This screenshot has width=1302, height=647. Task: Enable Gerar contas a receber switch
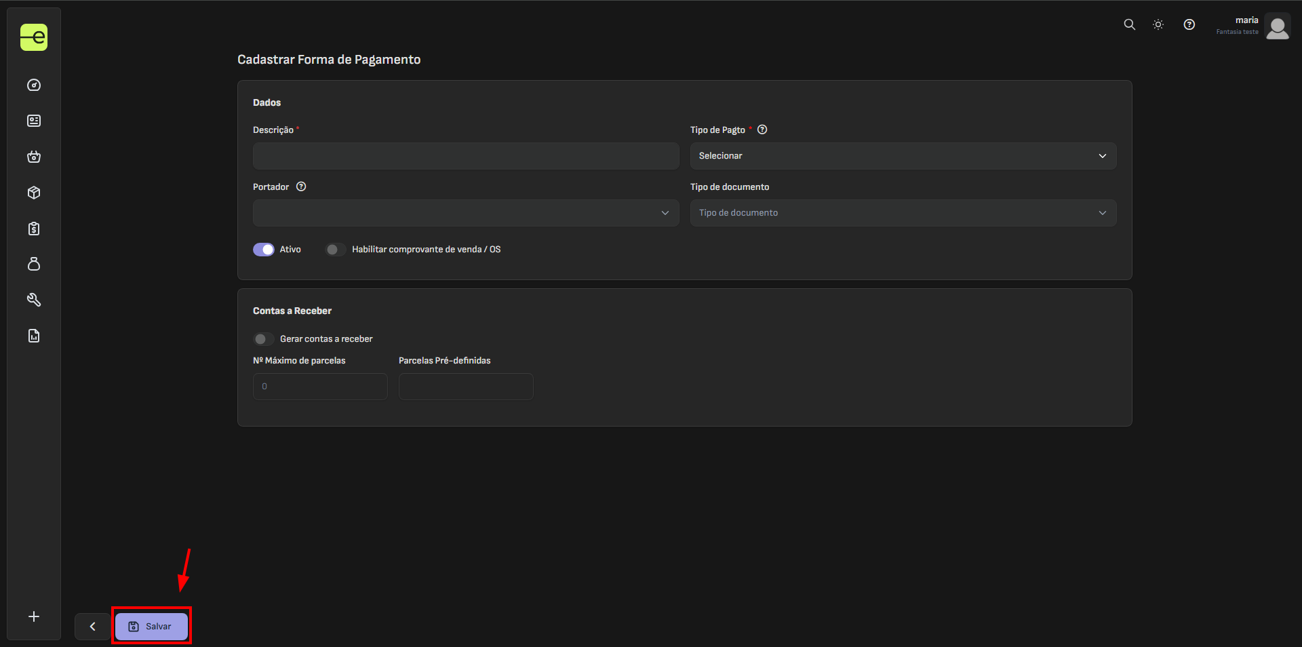(264, 339)
